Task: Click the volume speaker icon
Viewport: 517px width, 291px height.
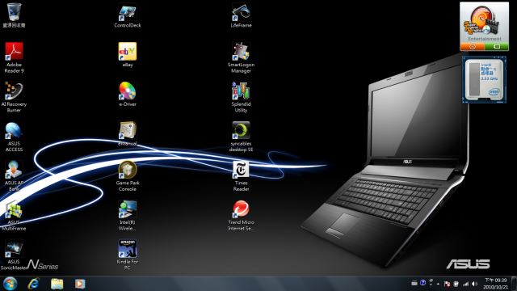Action: click(474, 284)
